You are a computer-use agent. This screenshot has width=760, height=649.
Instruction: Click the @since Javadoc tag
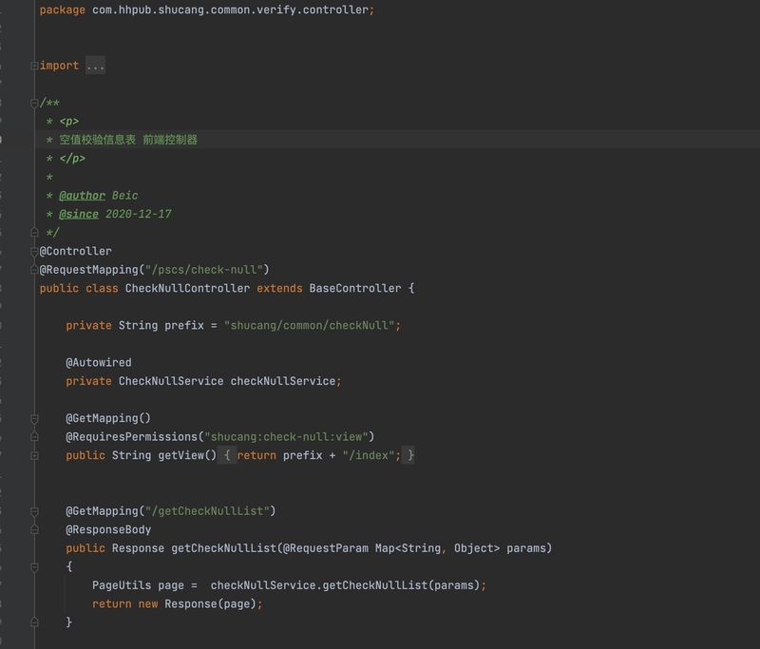pyautogui.click(x=79, y=214)
